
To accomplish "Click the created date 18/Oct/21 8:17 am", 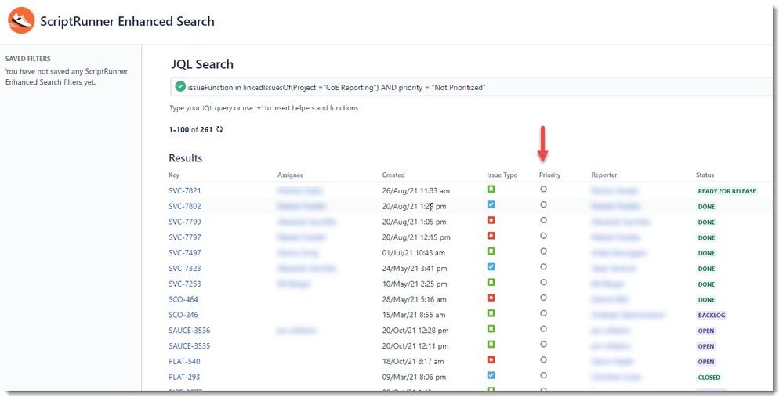I will coord(413,361).
